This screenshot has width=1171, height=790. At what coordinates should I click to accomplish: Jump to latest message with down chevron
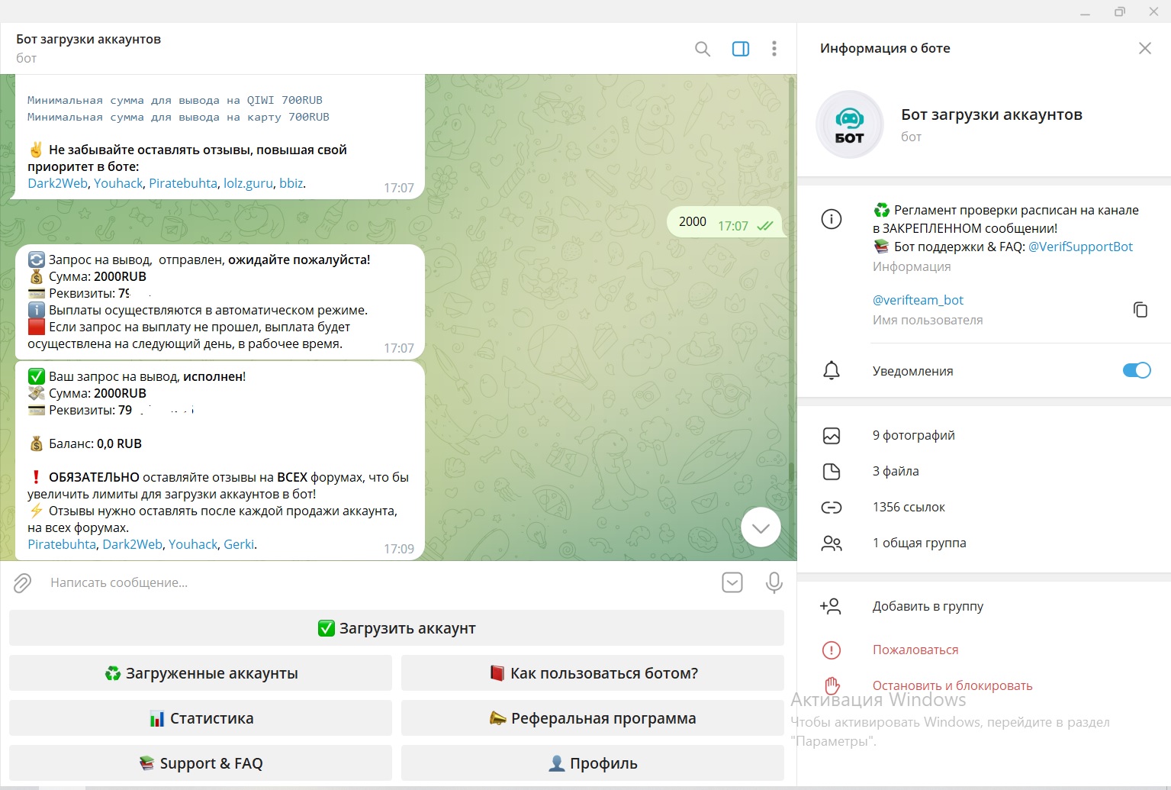tap(761, 527)
